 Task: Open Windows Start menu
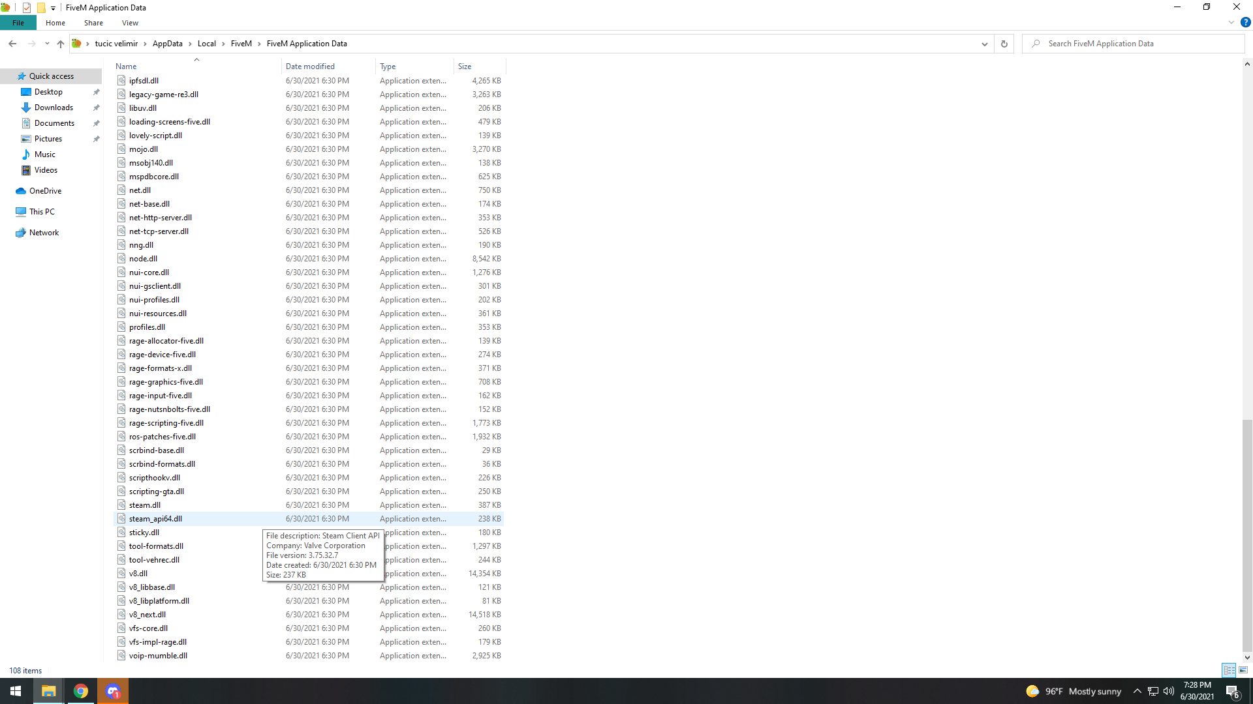click(16, 691)
